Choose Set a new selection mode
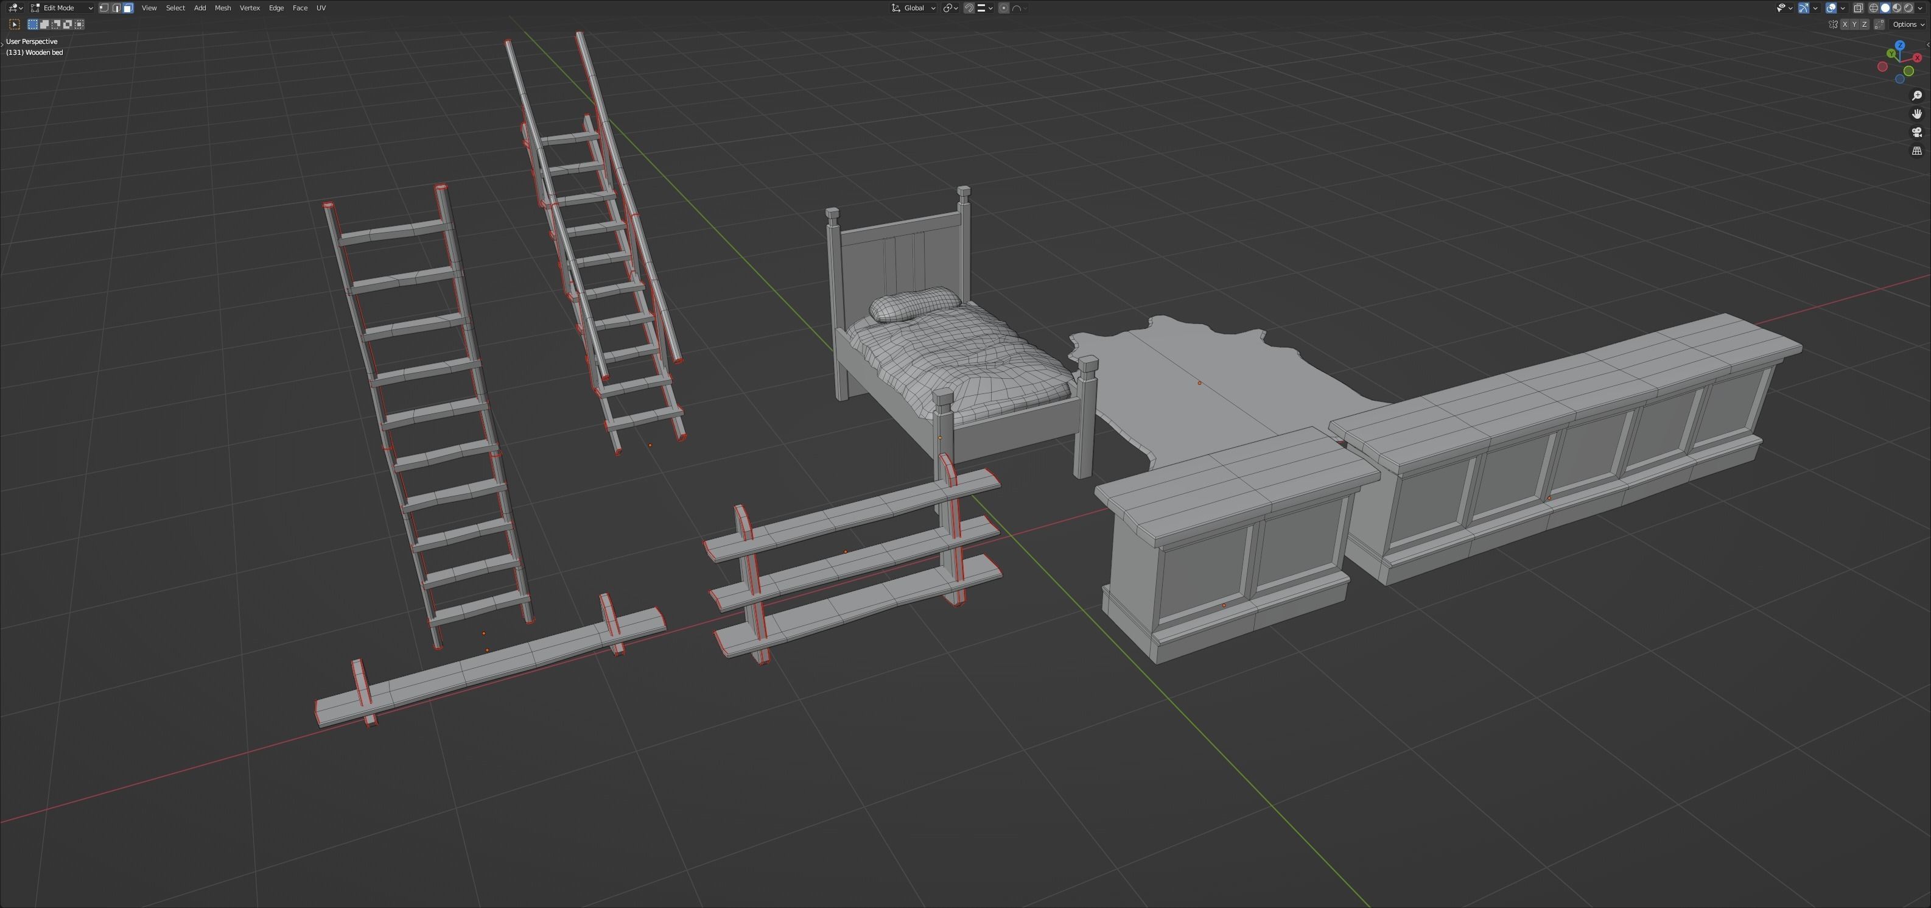Image resolution: width=1931 pixels, height=908 pixels. 33,24
